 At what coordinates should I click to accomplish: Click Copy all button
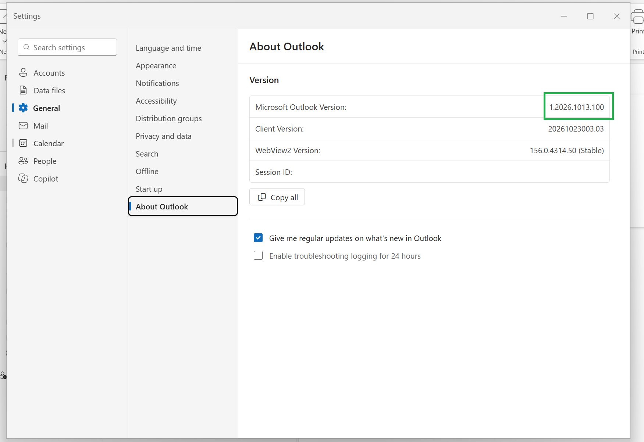(277, 197)
